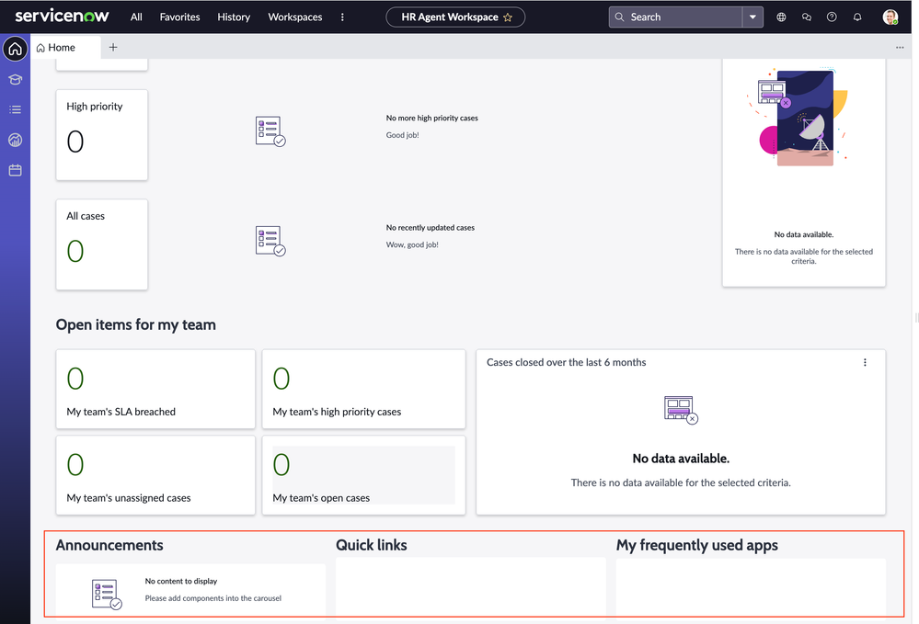Open the Agent Chat icon in the header
Image resolution: width=919 pixels, height=624 pixels.
(806, 17)
